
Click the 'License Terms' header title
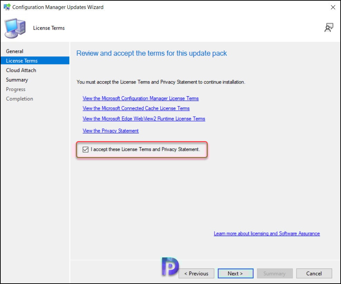pyautogui.click(x=49, y=28)
